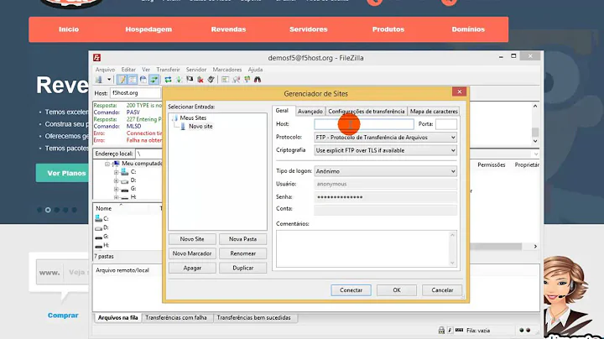Click the binoculars file search toolbar icon

[x=258, y=80]
